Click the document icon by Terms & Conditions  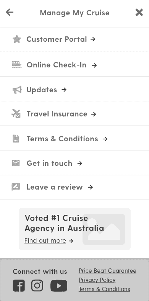(16, 139)
